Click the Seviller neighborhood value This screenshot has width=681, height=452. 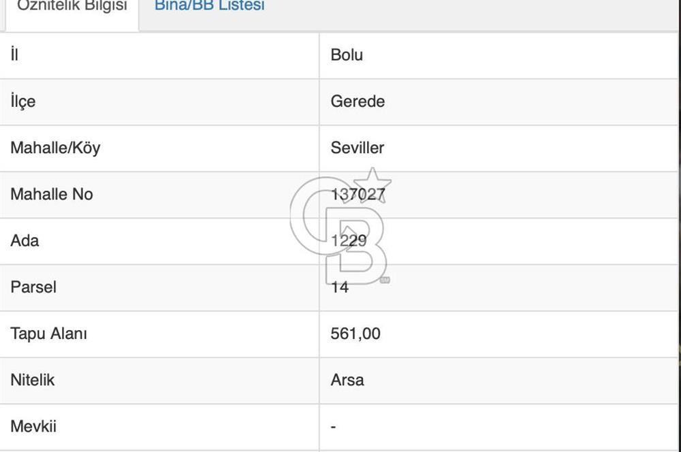[357, 148]
